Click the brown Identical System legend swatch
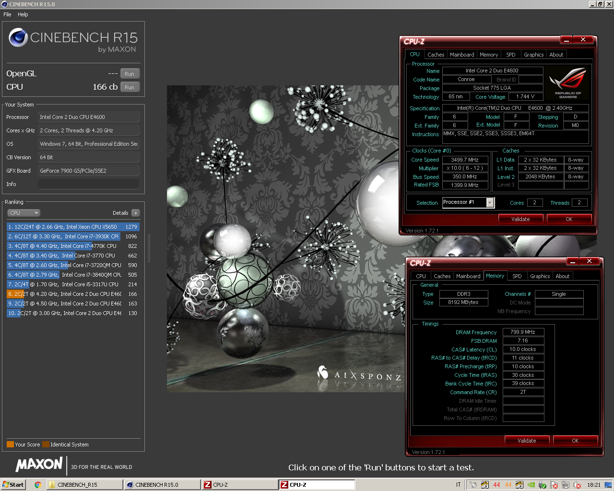The height and width of the screenshot is (491, 614). pyautogui.click(x=46, y=444)
